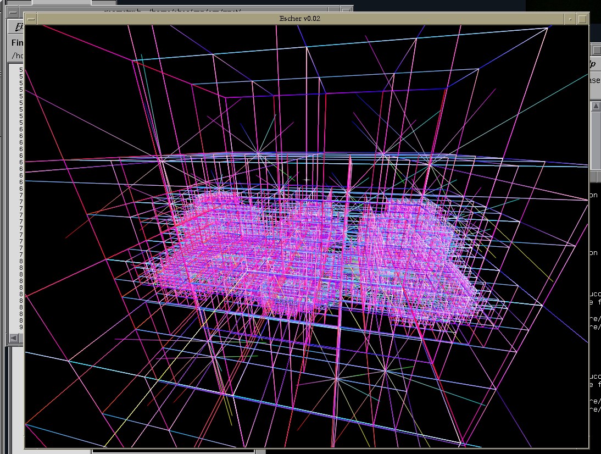Click the left scroll arrow in the left background window
The width and height of the screenshot is (601, 454).
tap(14, 338)
